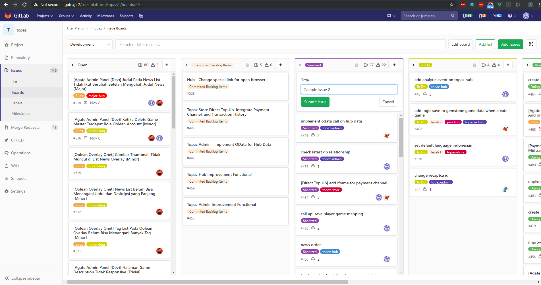Click plus icon on Open list
Image resolution: width=541 pixels, height=285 pixels.
pyautogui.click(x=167, y=65)
